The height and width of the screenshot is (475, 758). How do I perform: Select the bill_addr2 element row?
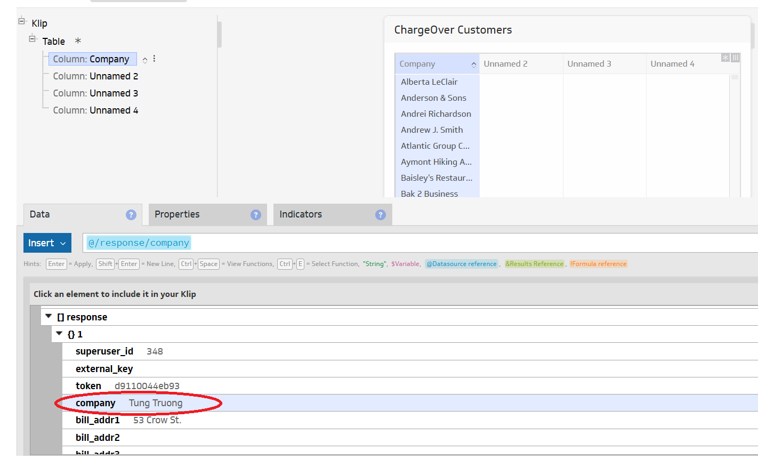click(410, 438)
